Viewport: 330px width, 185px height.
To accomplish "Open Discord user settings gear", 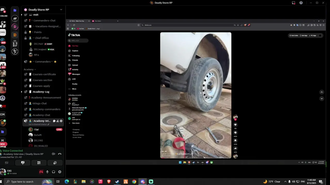I will 60,172.
